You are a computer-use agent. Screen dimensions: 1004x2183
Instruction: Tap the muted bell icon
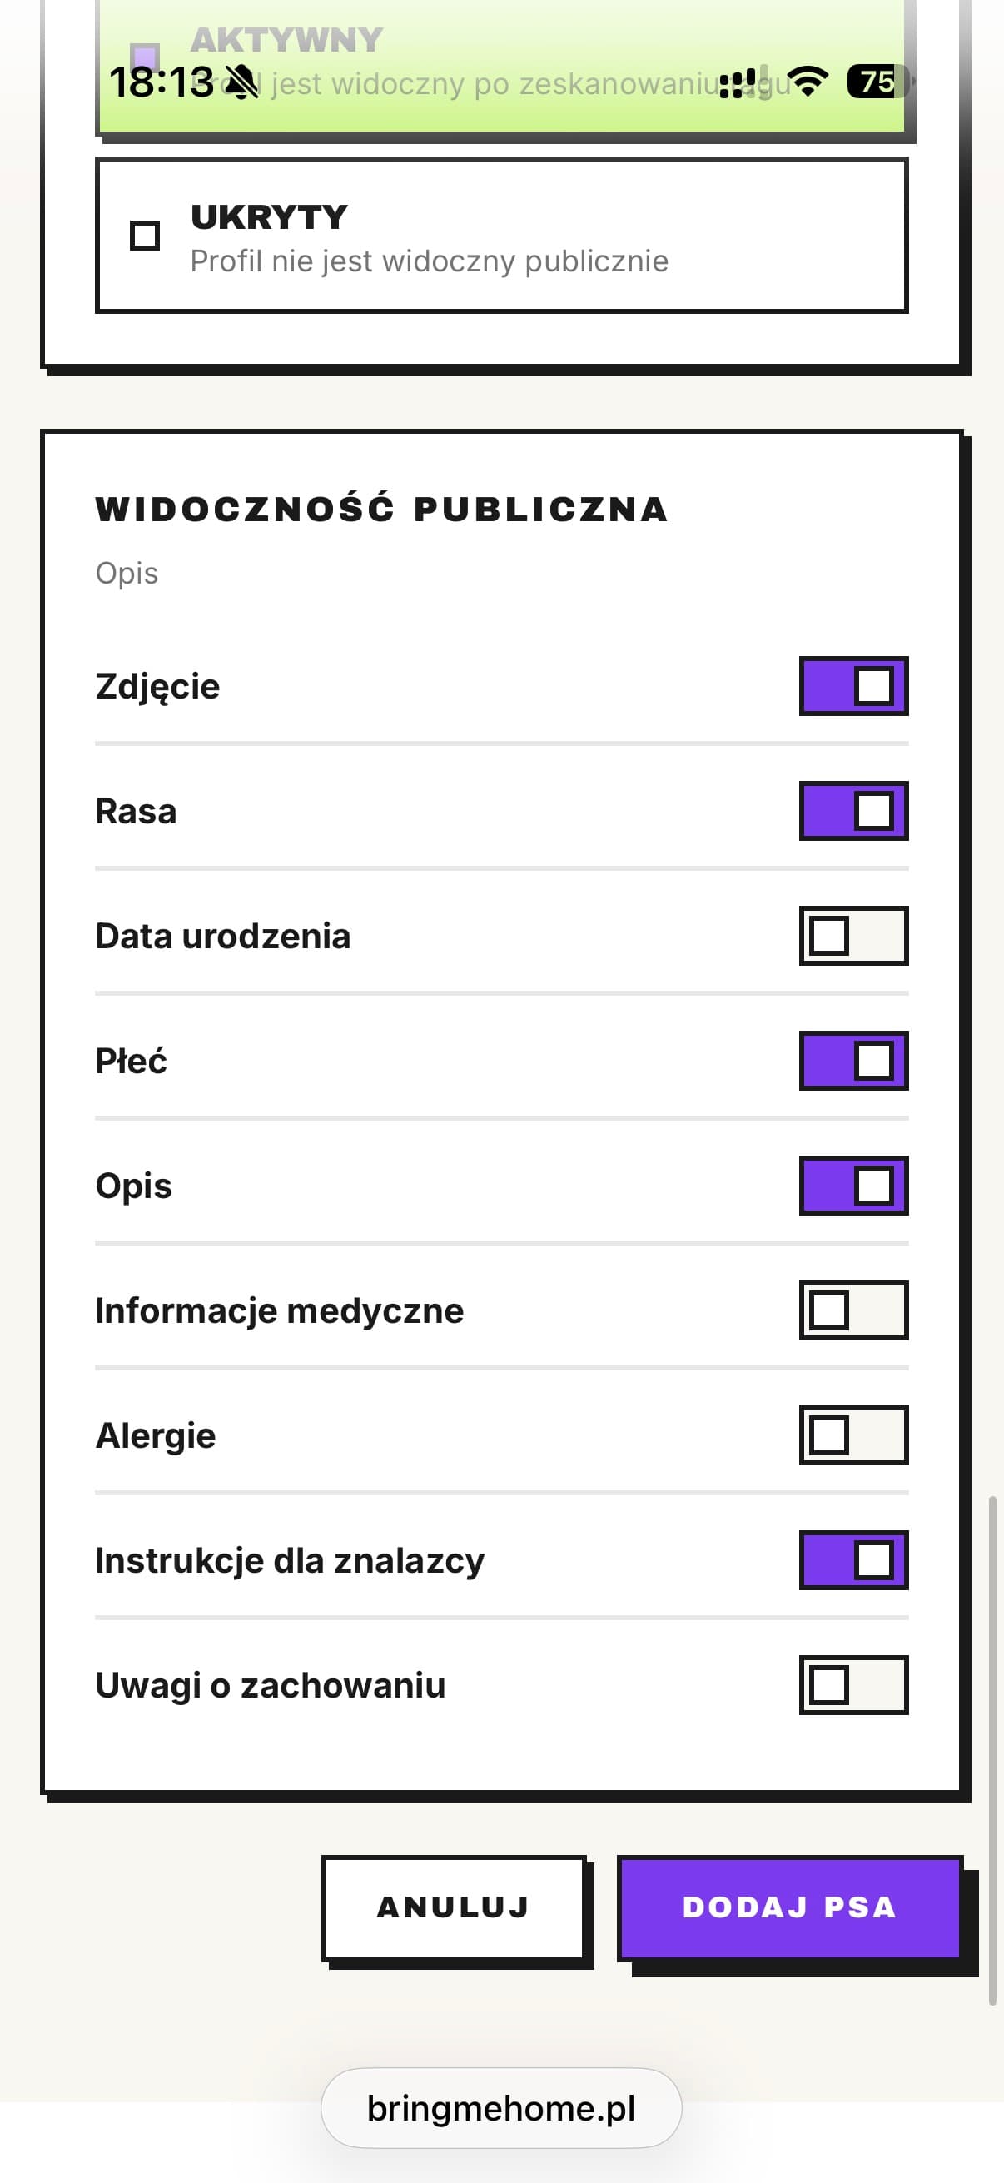[242, 82]
